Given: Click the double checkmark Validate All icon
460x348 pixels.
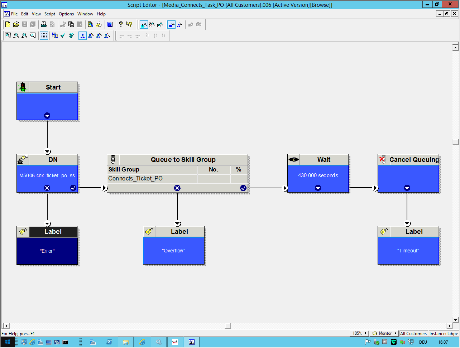Looking at the screenshot, I should pos(71,35).
